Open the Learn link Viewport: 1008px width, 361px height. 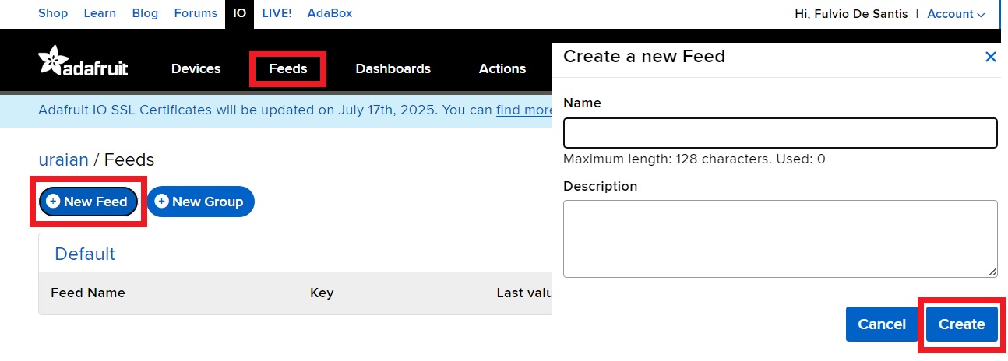tap(100, 13)
